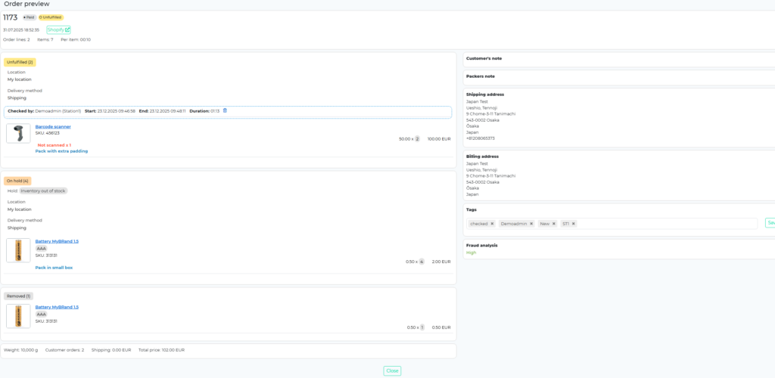Close the order preview
This screenshot has height=378, width=775.
point(392,370)
